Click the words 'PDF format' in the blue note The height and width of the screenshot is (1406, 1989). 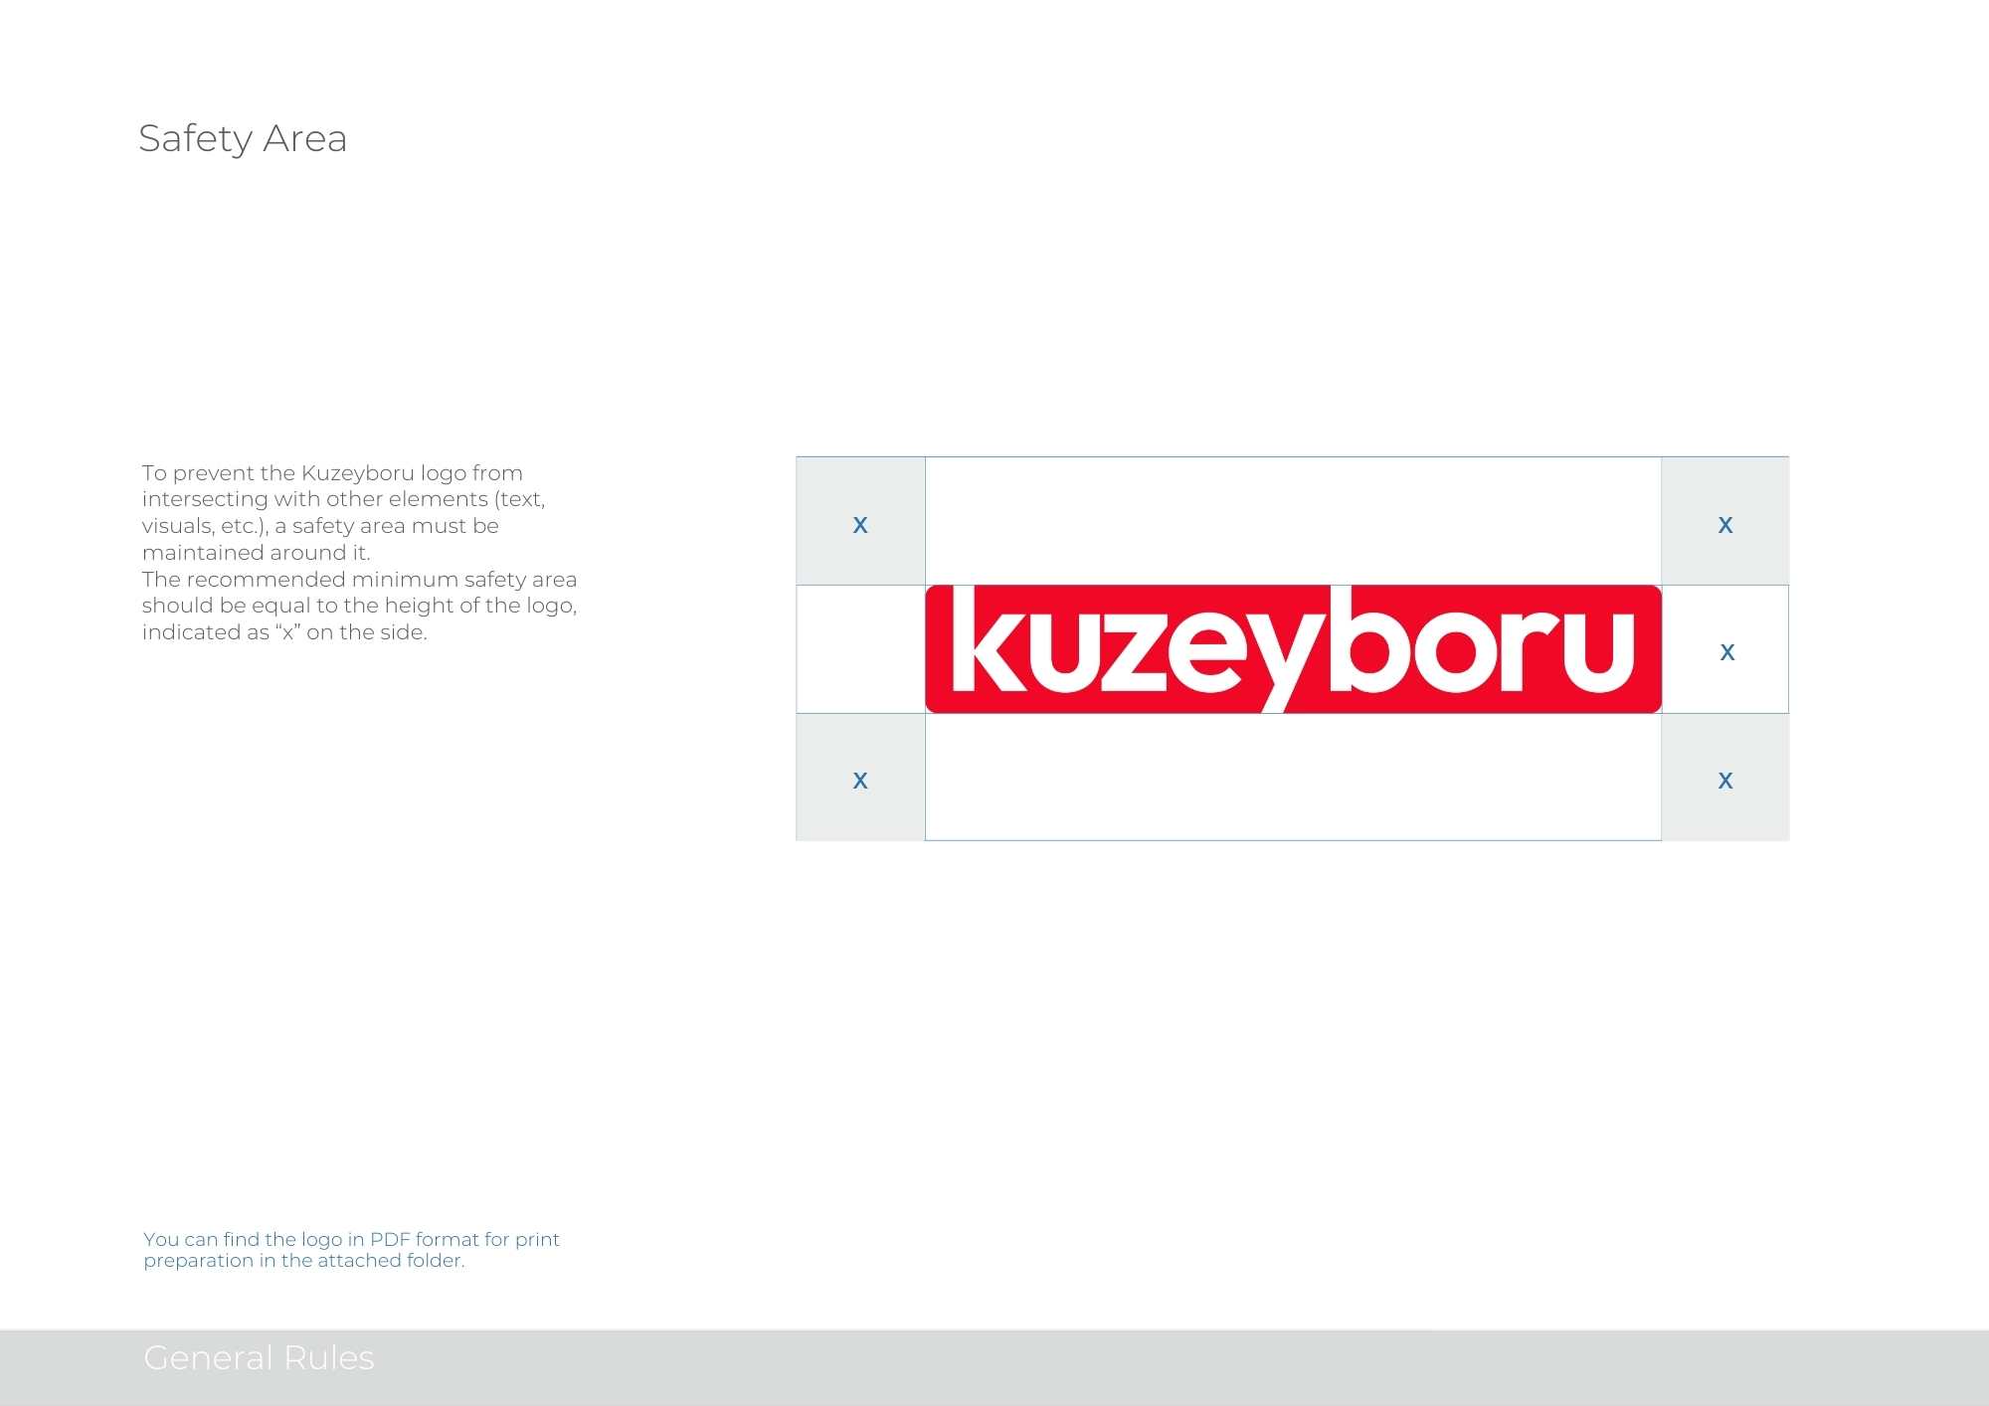(x=423, y=1239)
